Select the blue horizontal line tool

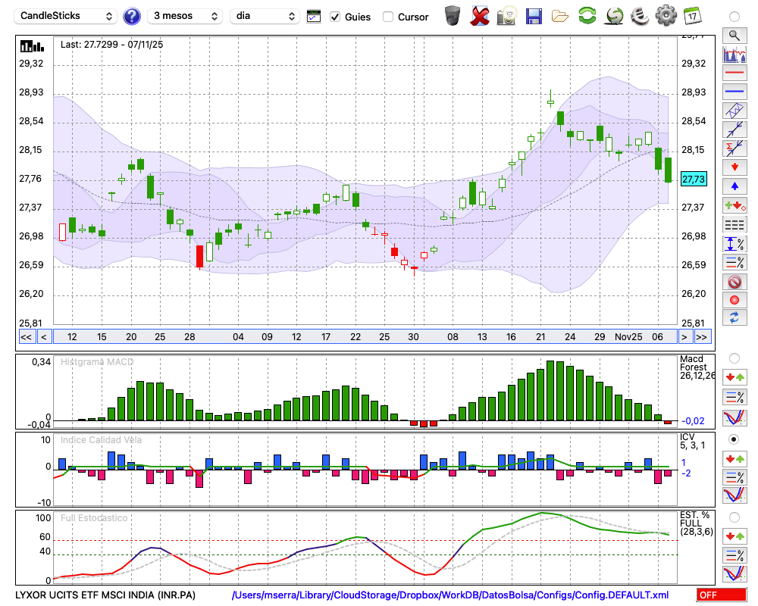(734, 92)
